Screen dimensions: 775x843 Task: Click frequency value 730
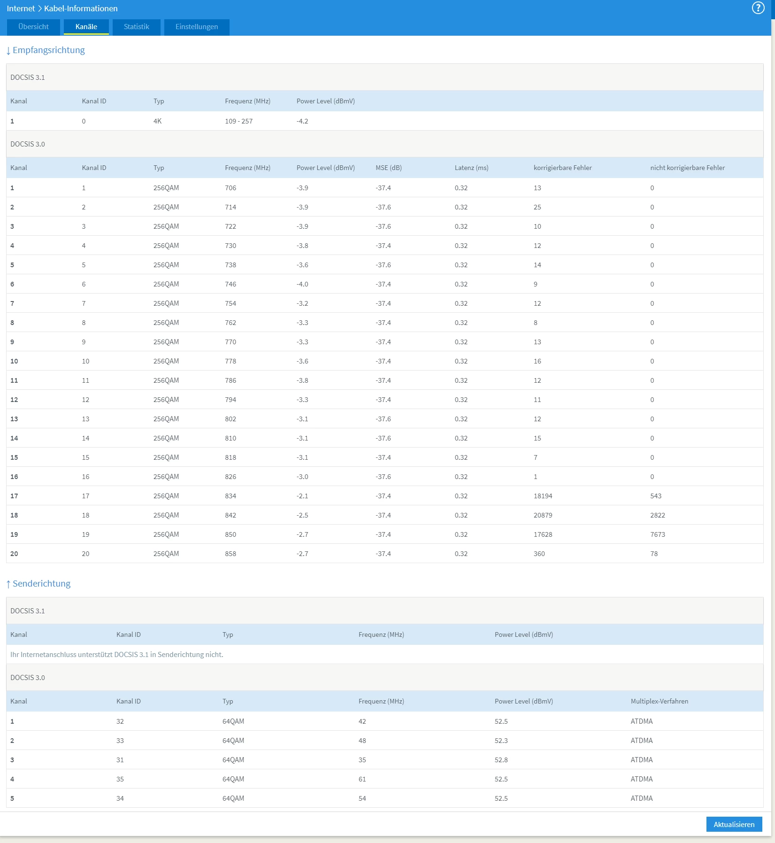(x=230, y=246)
